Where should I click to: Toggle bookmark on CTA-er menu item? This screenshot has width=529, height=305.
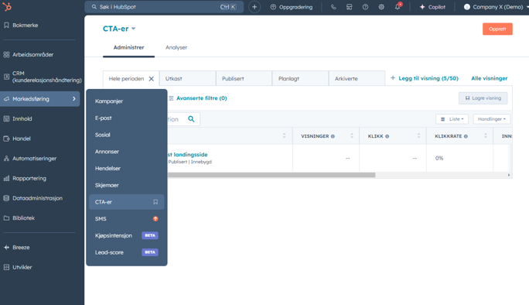(155, 202)
